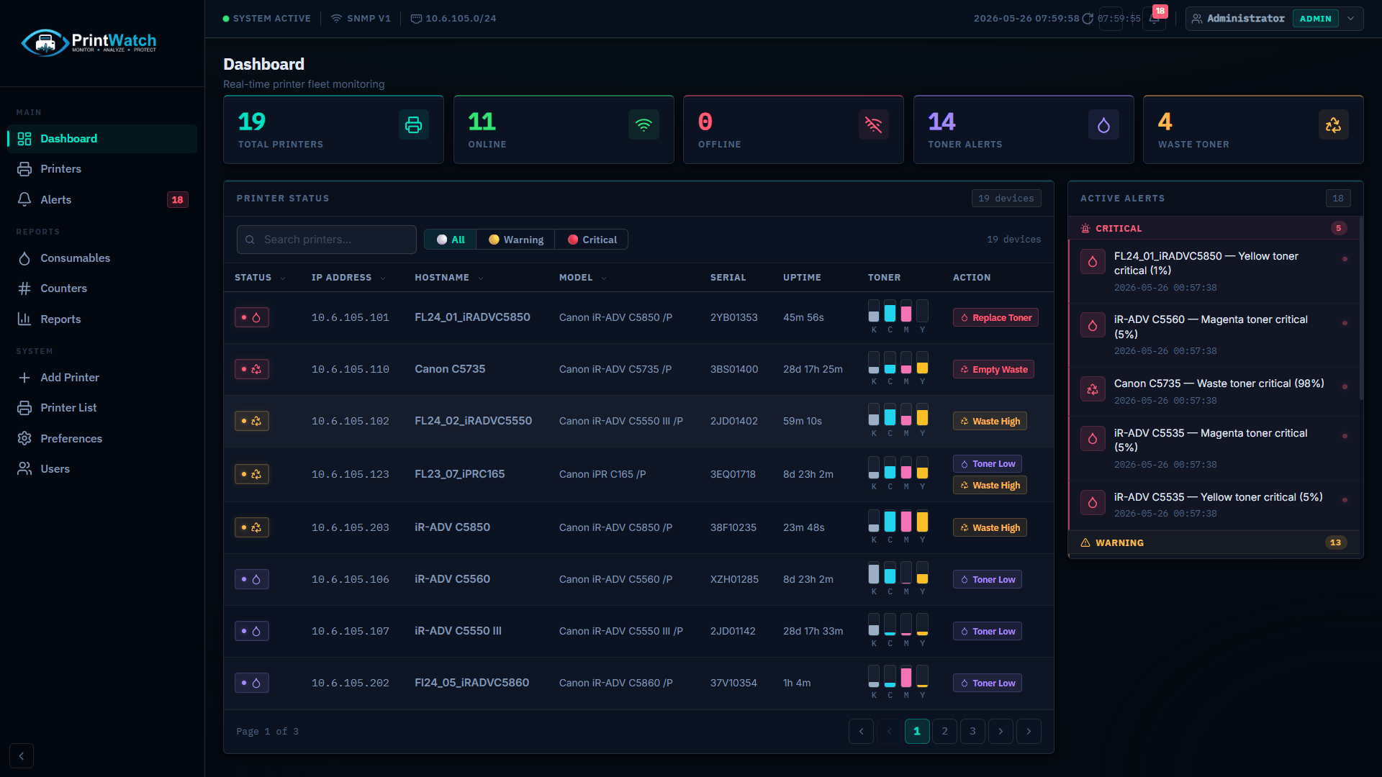
Task: Click Toner Low for FI24_05_iRADVC5860
Action: (988, 683)
